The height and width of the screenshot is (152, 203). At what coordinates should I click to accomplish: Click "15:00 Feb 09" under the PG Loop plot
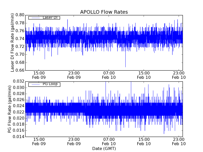click(x=39, y=142)
